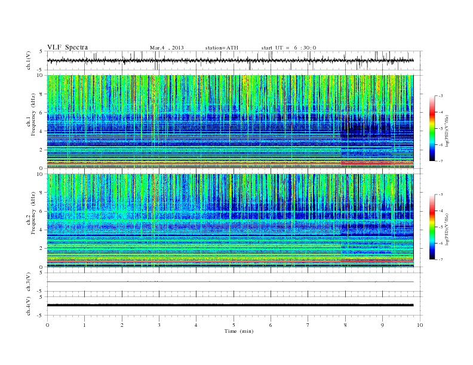Image resolution: width=473 pixels, height=365 pixels.
Task: Click time axis tick label '5'
Action: tap(234, 325)
